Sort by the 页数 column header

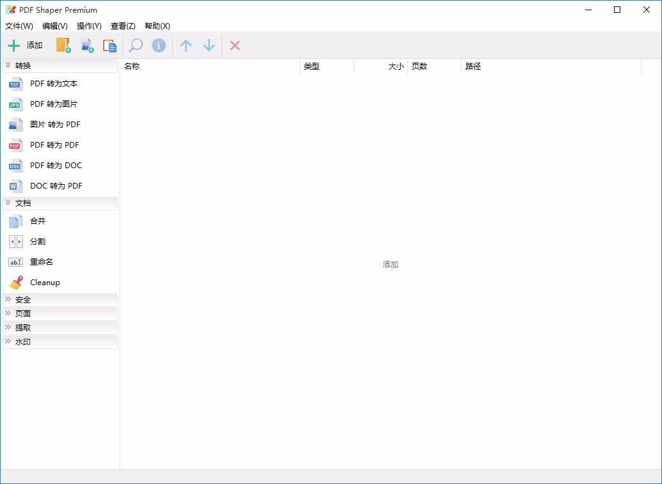pos(434,66)
